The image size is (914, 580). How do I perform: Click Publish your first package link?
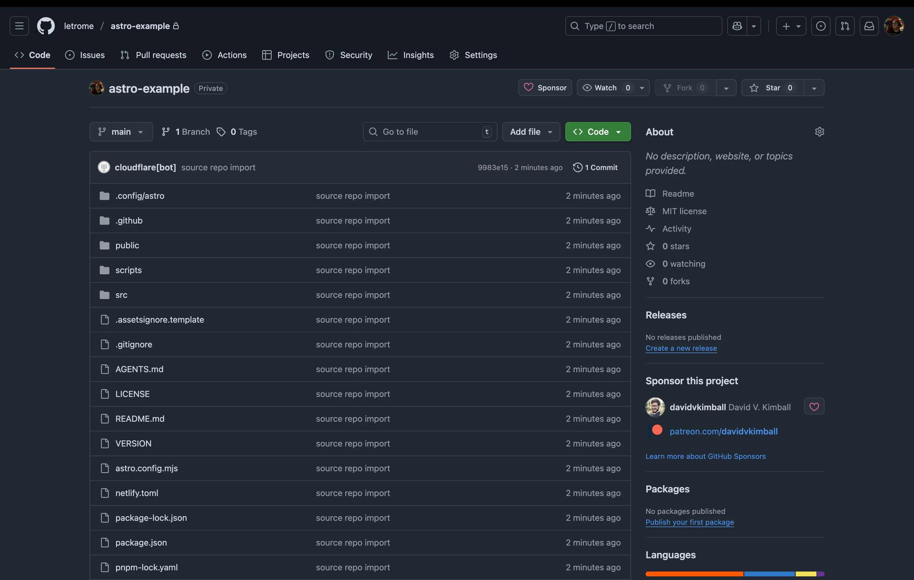pyautogui.click(x=690, y=522)
